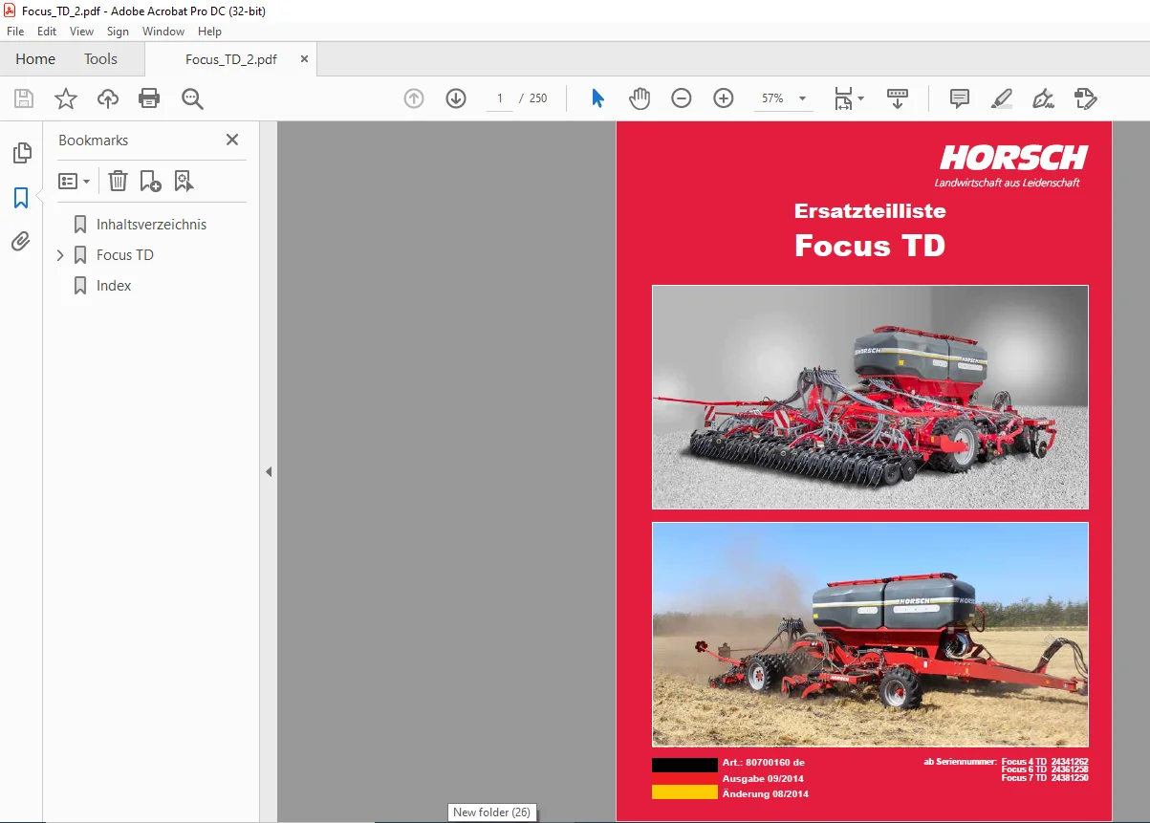This screenshot has height=823, width=1150.
Task: Print the document with printer icon
Action: point(149,98)
